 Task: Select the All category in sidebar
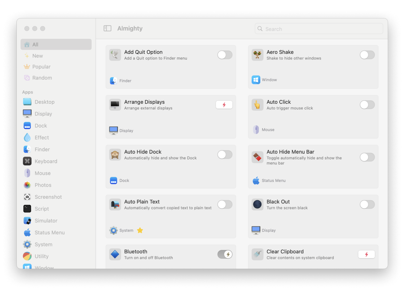pos(56,45)
